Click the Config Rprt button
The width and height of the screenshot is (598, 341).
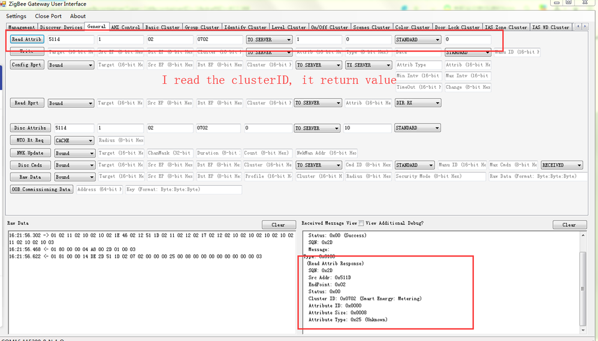coord(27,65)
